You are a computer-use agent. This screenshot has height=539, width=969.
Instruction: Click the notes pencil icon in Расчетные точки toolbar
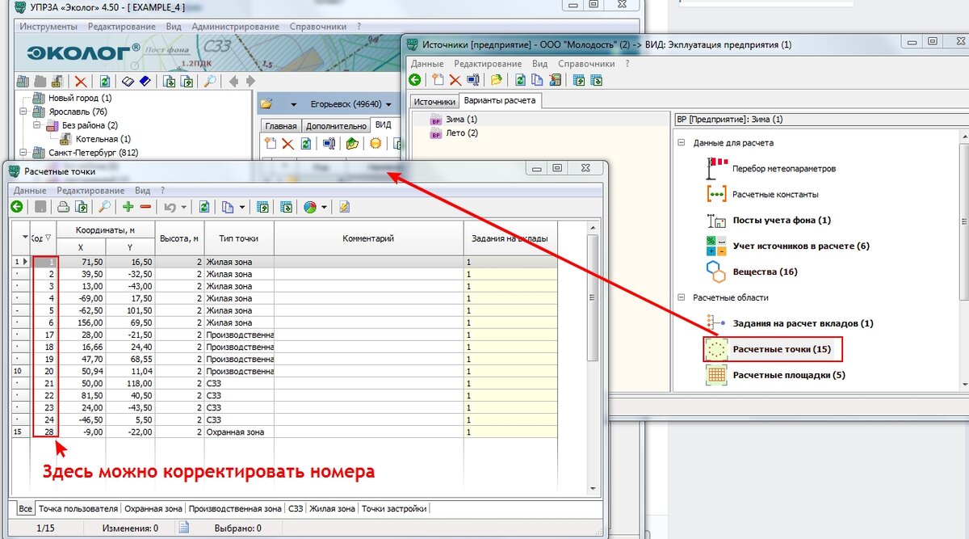pos(345,207)
